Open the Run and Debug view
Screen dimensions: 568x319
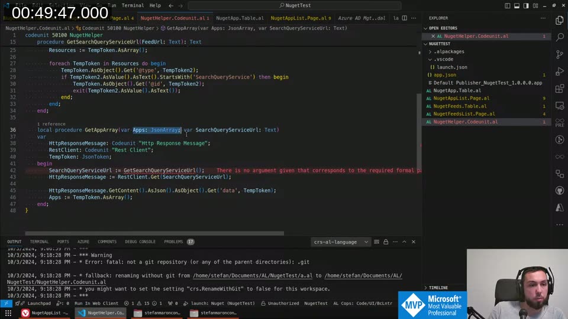point(560,71)
